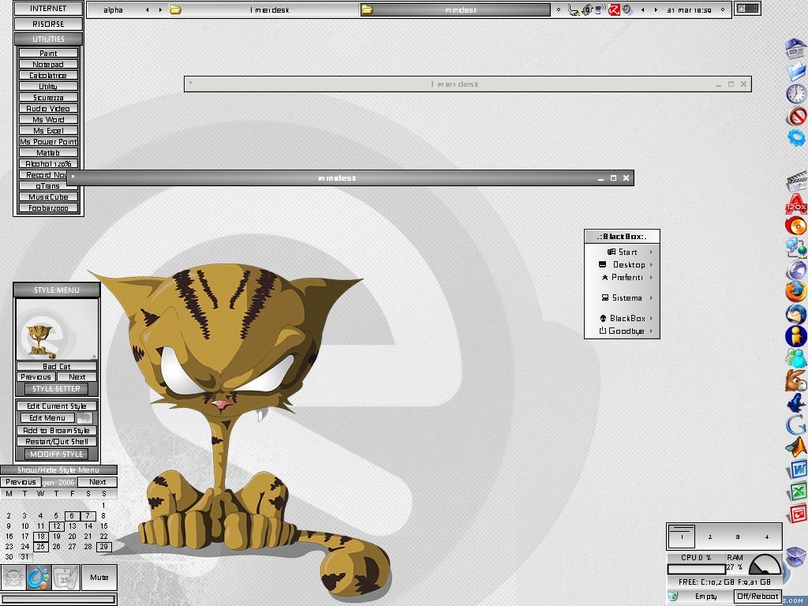This screenshot has width=808, height=606.
Task: Open the house computer icon atop dock
Action: coord(796,49)
